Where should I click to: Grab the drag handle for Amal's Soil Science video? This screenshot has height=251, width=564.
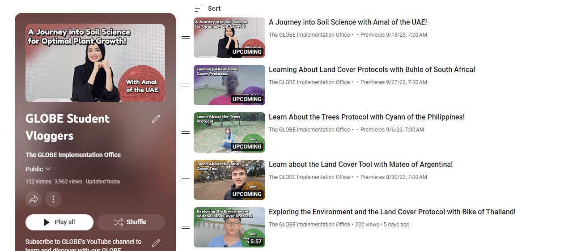pos(186,38)
